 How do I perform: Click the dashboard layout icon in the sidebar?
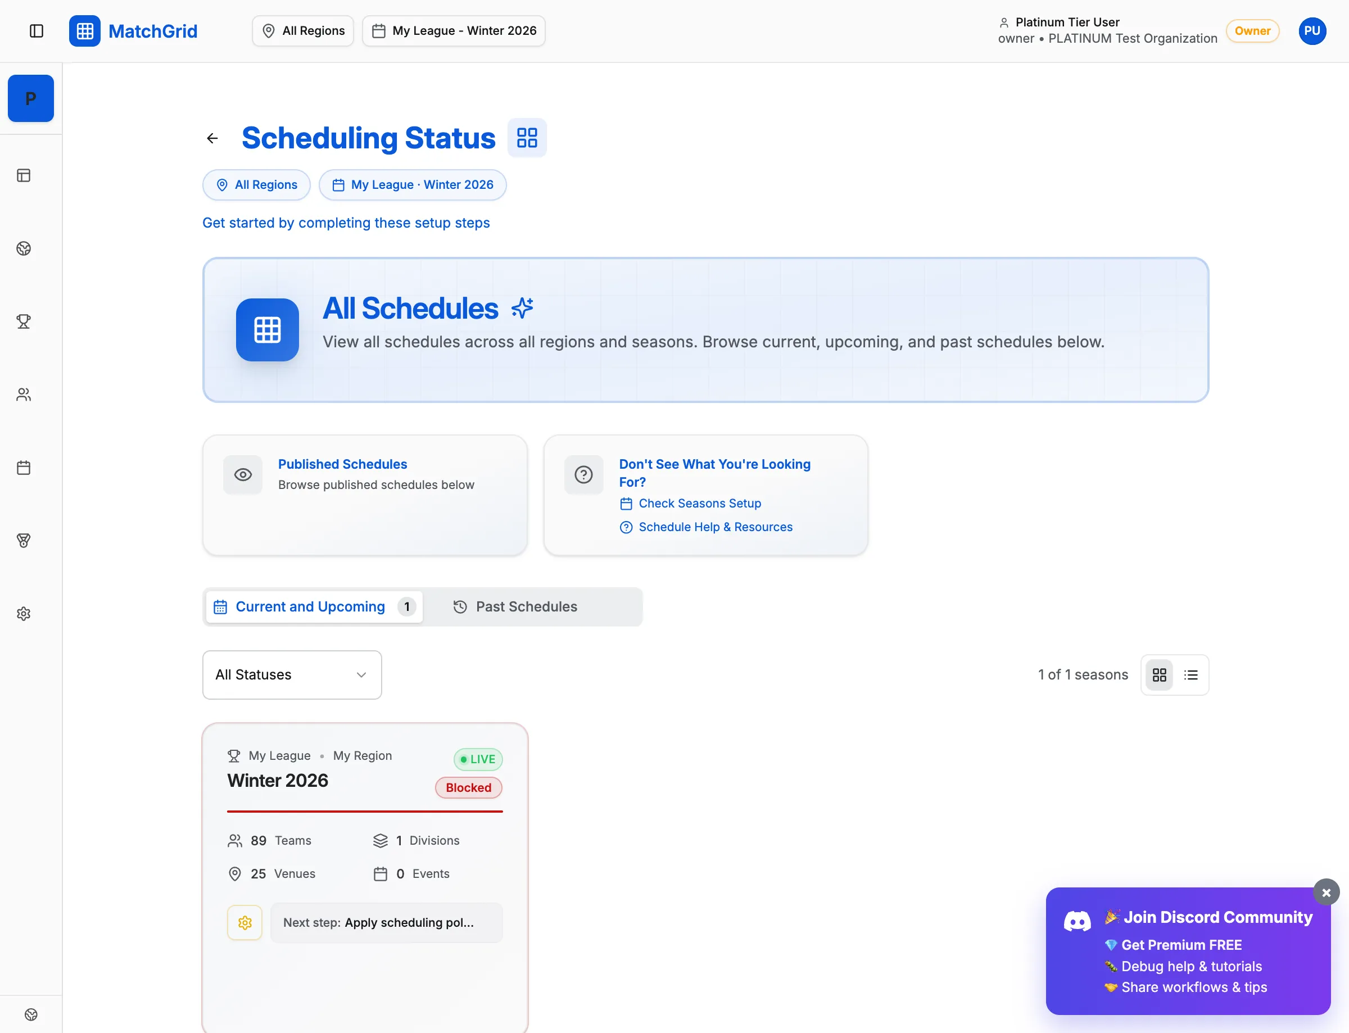pos(24,175)
